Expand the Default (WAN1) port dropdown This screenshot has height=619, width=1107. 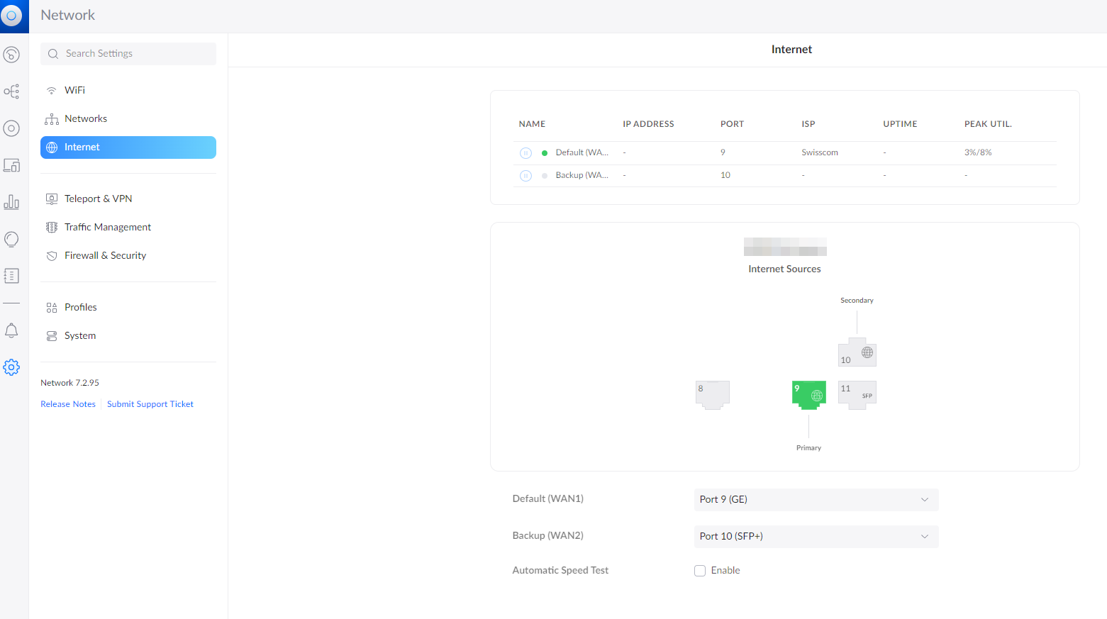point(816,500)
